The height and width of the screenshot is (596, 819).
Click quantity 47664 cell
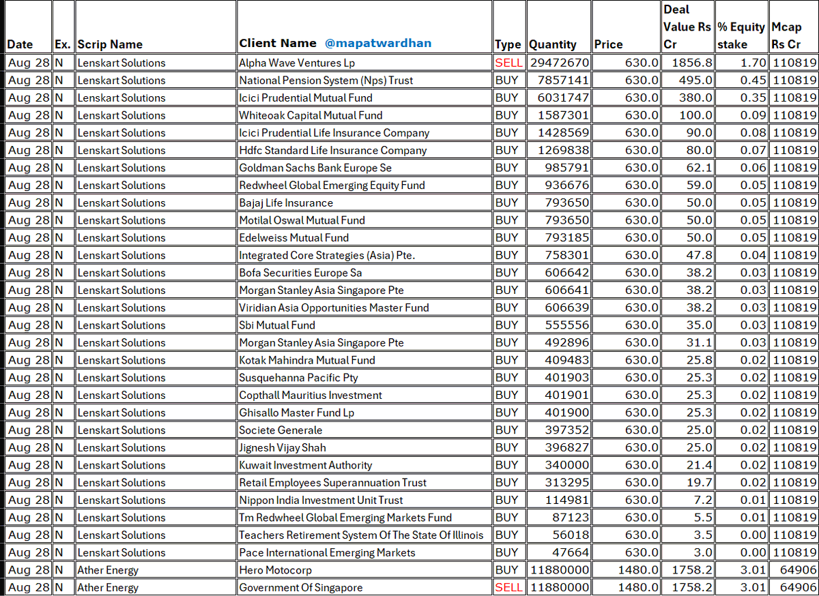coord(560,553)
